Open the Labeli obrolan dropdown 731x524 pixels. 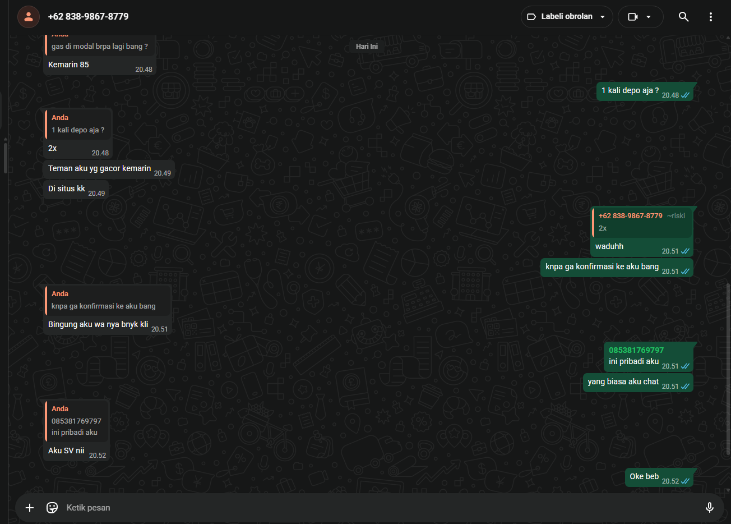(x=567, y=17)
